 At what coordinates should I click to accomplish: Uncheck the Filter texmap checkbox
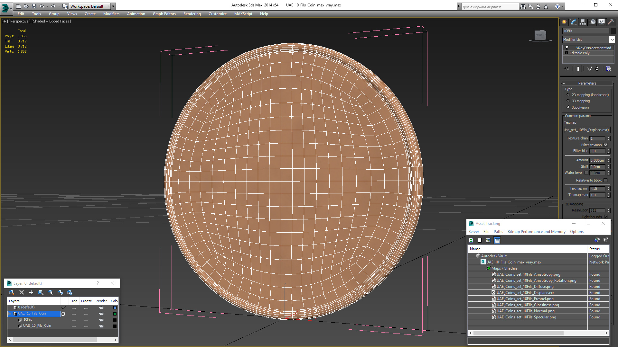click(605, 145)
